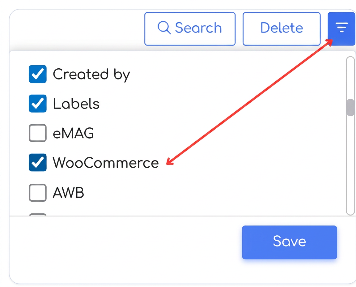Select the Labels text label
This screenshot has height=287, width=356.
click(76, 104)
